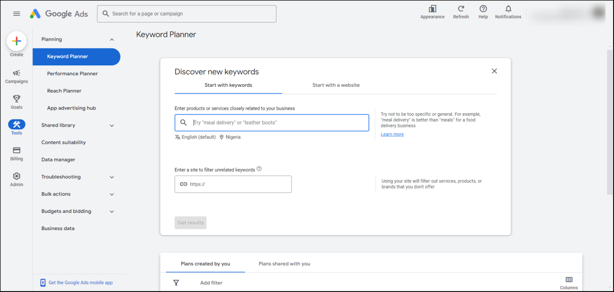Click the link icon in https field
Viewport: 614px width, 292px height.
tap(183, 184)
